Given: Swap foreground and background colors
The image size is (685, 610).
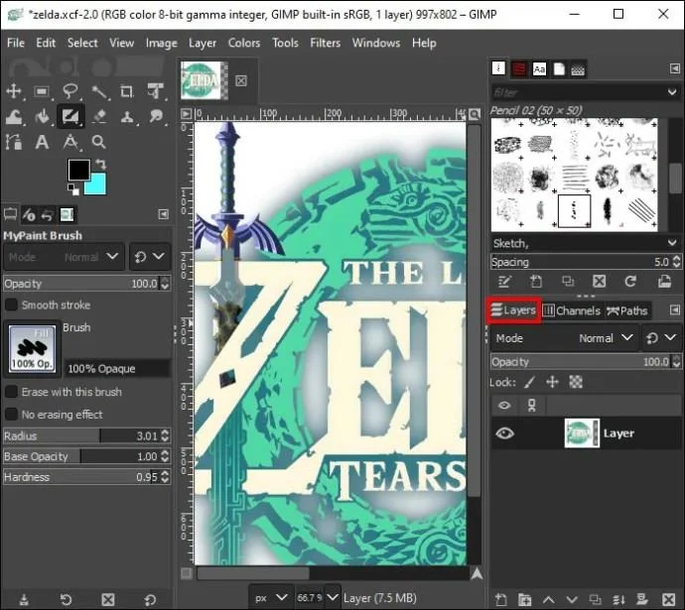Looking at the screenshot, I should tap(100, 164).
